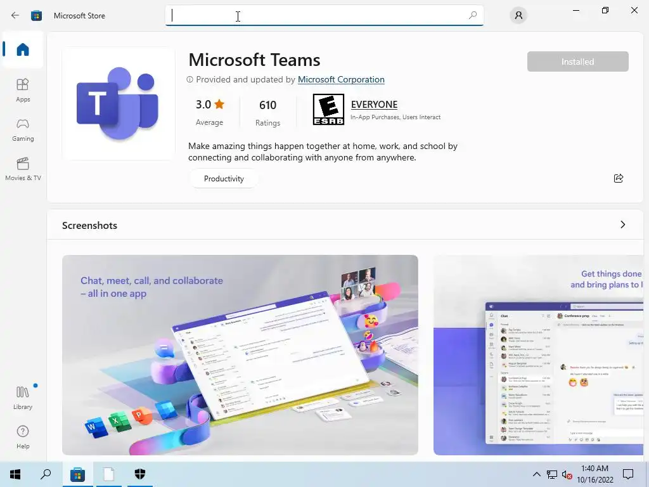Click the muted volume tray icon
This screenshot has width=649, height=487.
(x=567, y=474)
